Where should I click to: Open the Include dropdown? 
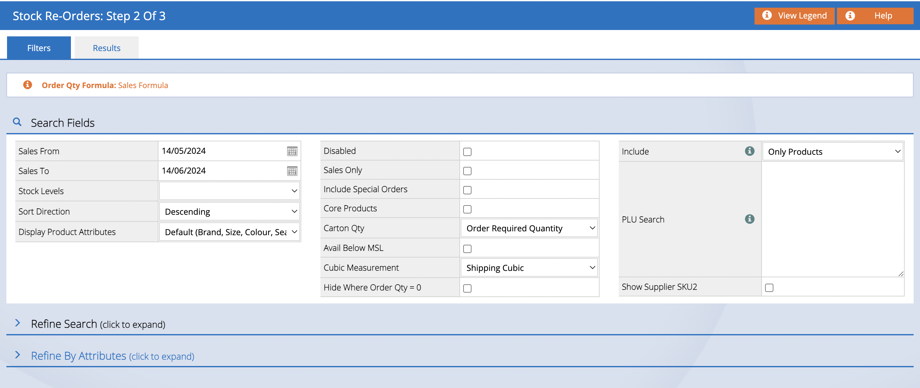(832, 152)
